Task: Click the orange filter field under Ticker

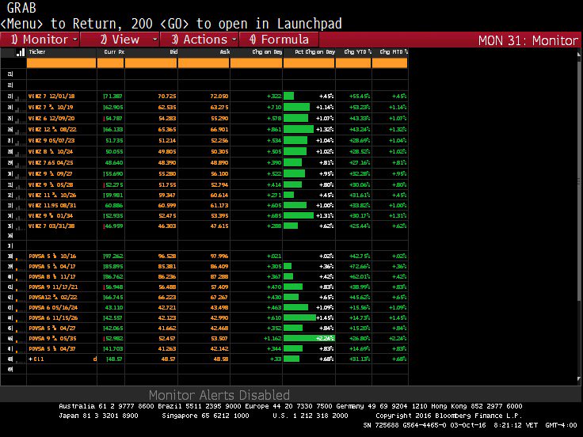Action: point(61,63)
